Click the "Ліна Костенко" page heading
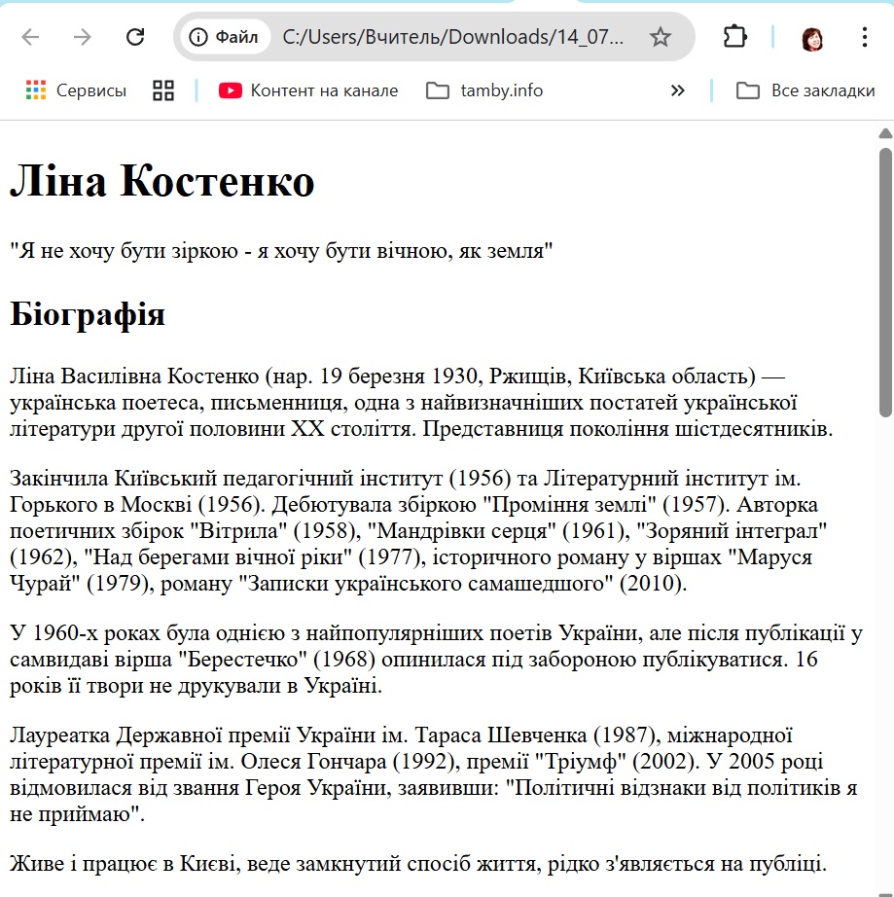The width and height of the screenshot is (894, 897). point(162,182)
